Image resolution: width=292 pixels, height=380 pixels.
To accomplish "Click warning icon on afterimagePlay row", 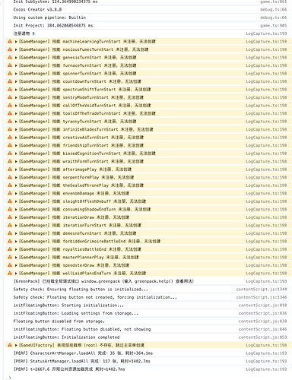I will pyautogui.click(x=10, y=169).
